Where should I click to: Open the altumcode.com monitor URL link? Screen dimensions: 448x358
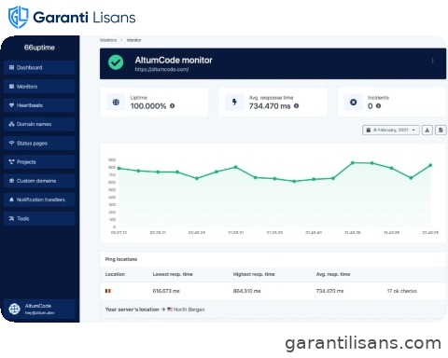pyautogui.click(x=161, y=69)
